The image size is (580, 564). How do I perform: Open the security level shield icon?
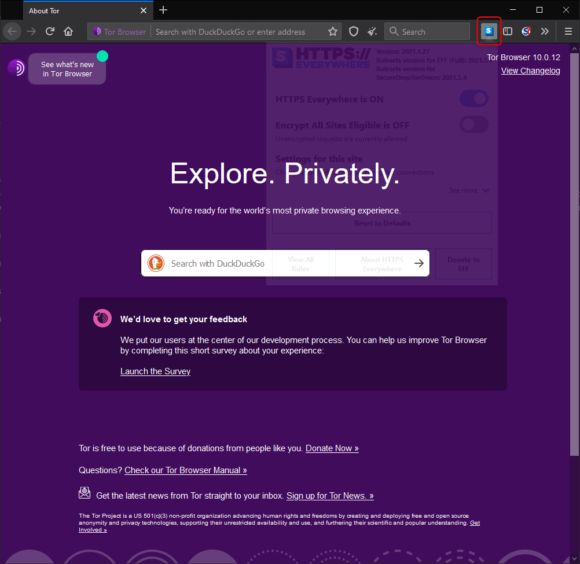click(x=354, y=32)
